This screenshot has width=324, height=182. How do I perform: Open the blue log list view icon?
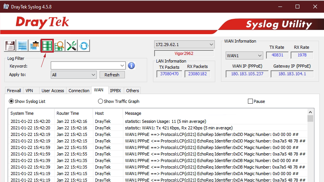(x=22, y=46)
